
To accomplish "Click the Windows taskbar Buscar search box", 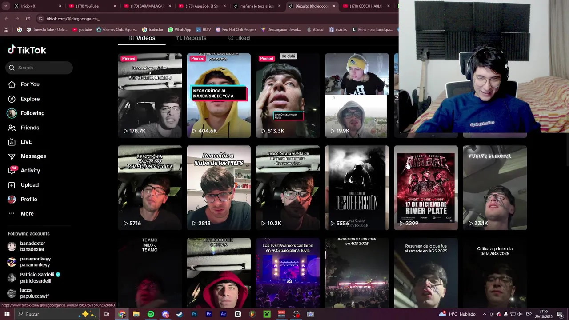I will coord(56,314).
